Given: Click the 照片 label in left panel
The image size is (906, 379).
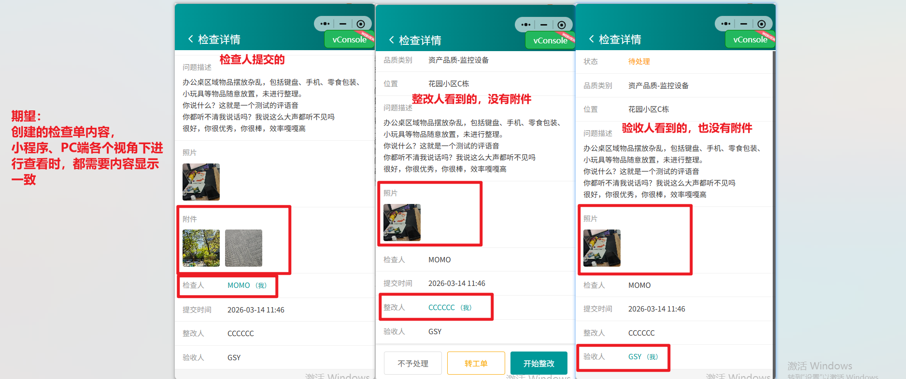Looking at the screenshot, I should click(190, 153).
